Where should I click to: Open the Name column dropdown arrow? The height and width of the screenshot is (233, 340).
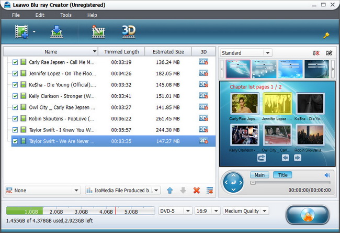point(95,52)
